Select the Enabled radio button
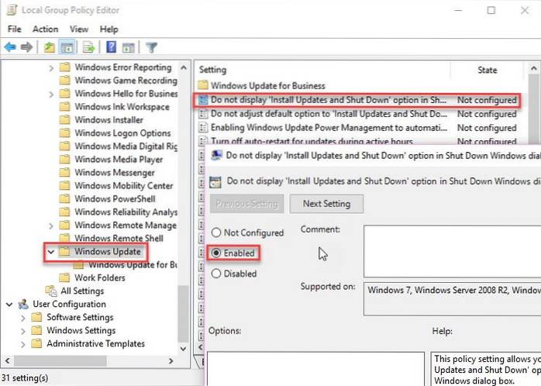 tap(216, 253)
